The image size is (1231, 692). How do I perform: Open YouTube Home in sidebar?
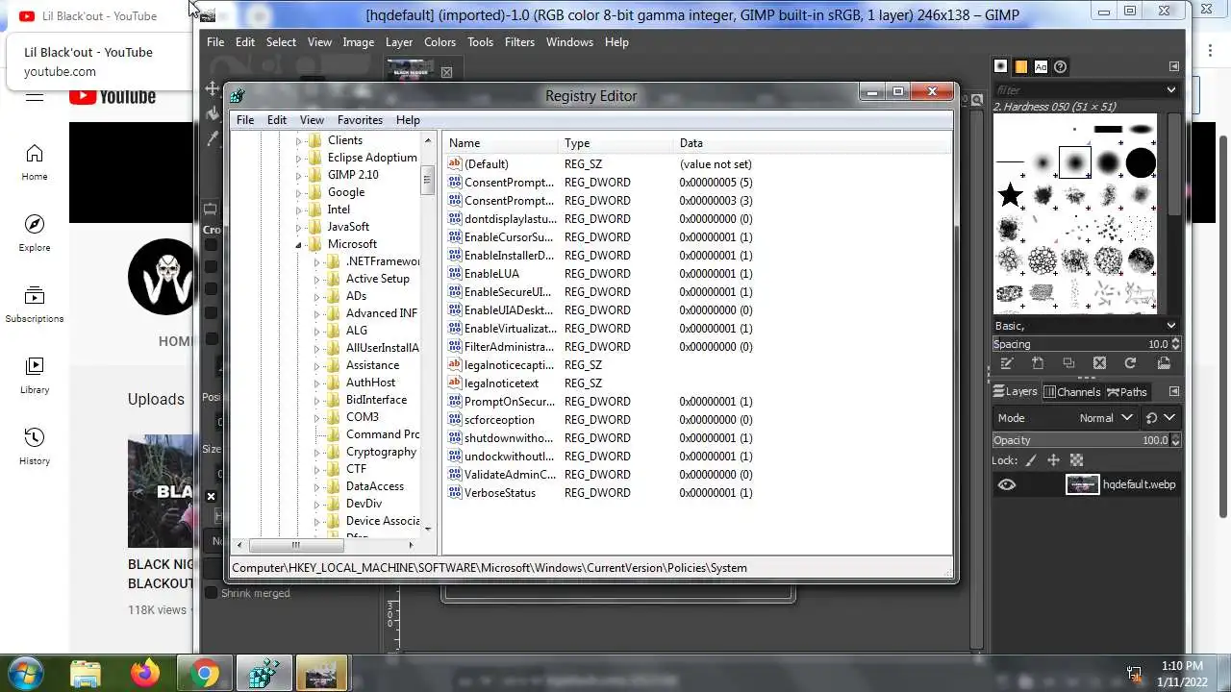pos(35,162)
